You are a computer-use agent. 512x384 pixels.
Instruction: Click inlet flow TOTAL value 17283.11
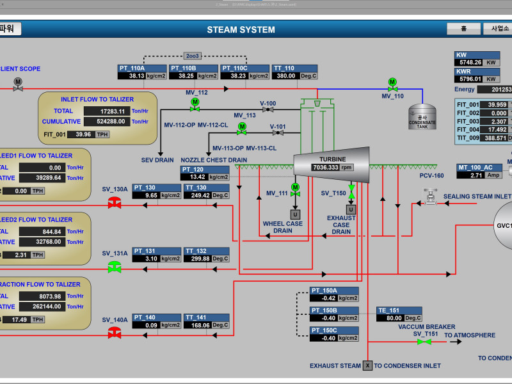click(x=107, y=111)
